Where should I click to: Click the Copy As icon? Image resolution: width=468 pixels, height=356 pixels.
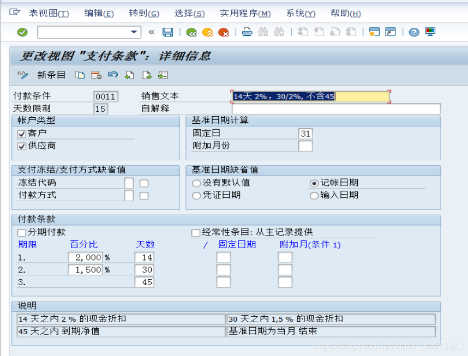(x=80, y=75)
